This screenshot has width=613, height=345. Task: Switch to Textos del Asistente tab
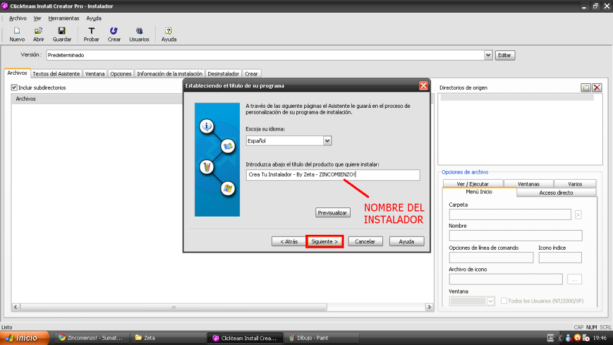pos(56,74)
